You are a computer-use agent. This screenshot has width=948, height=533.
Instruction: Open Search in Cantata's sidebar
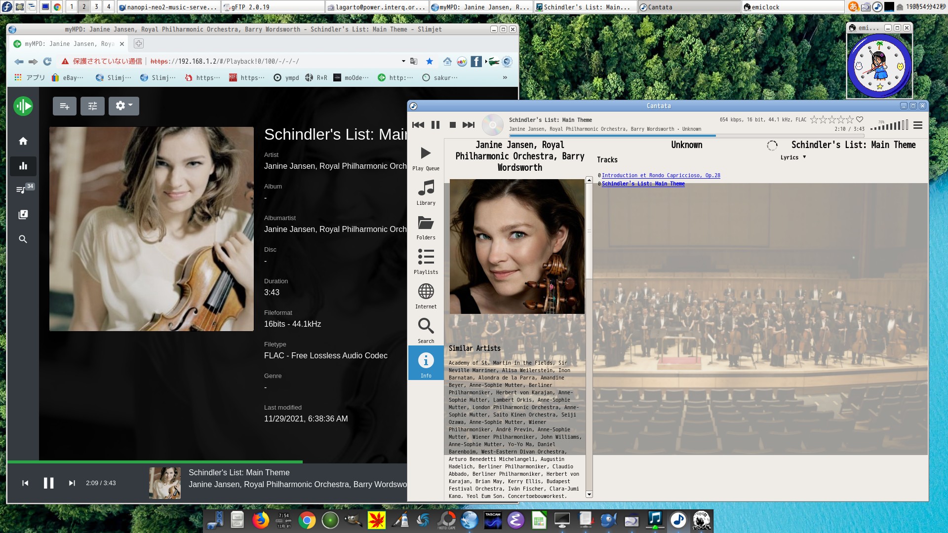click(x=426, y=330)
